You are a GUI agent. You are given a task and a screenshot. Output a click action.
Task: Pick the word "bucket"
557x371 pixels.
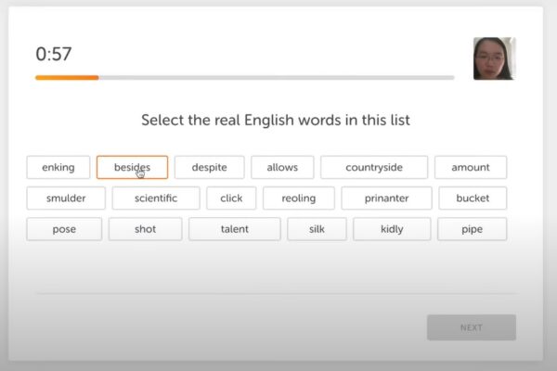[473, 198]
